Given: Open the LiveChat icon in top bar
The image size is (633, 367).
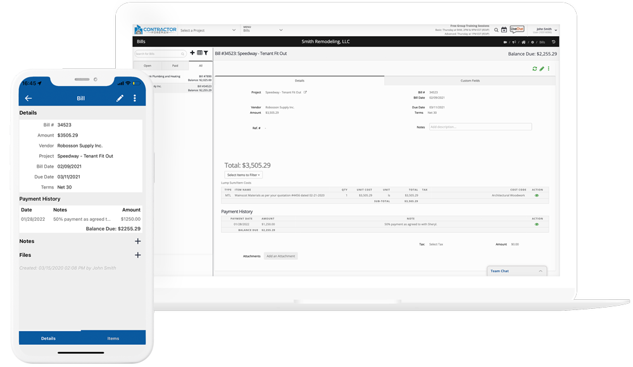Looking at the screenshot, I should pos(517,29).
